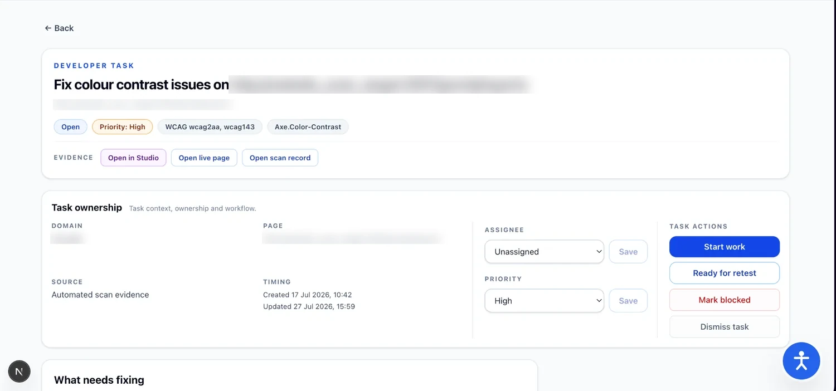Open scan record evidence
The width and height of the screenshot is (836, 391).
point(280,158)
